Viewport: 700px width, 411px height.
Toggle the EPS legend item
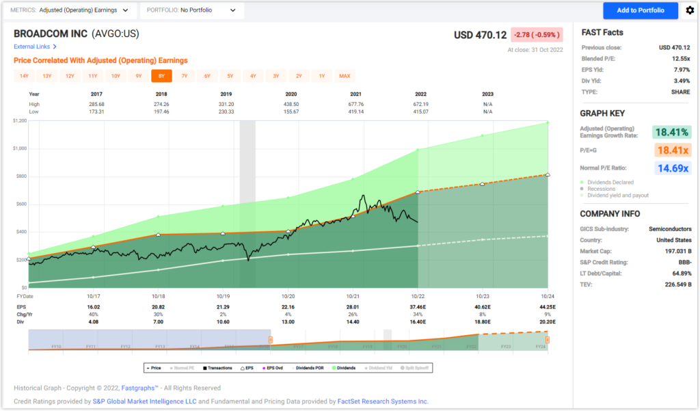coord(247,368)
